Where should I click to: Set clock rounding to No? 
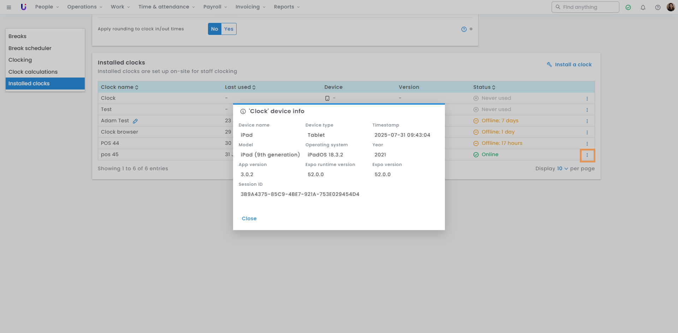(214, 29)
